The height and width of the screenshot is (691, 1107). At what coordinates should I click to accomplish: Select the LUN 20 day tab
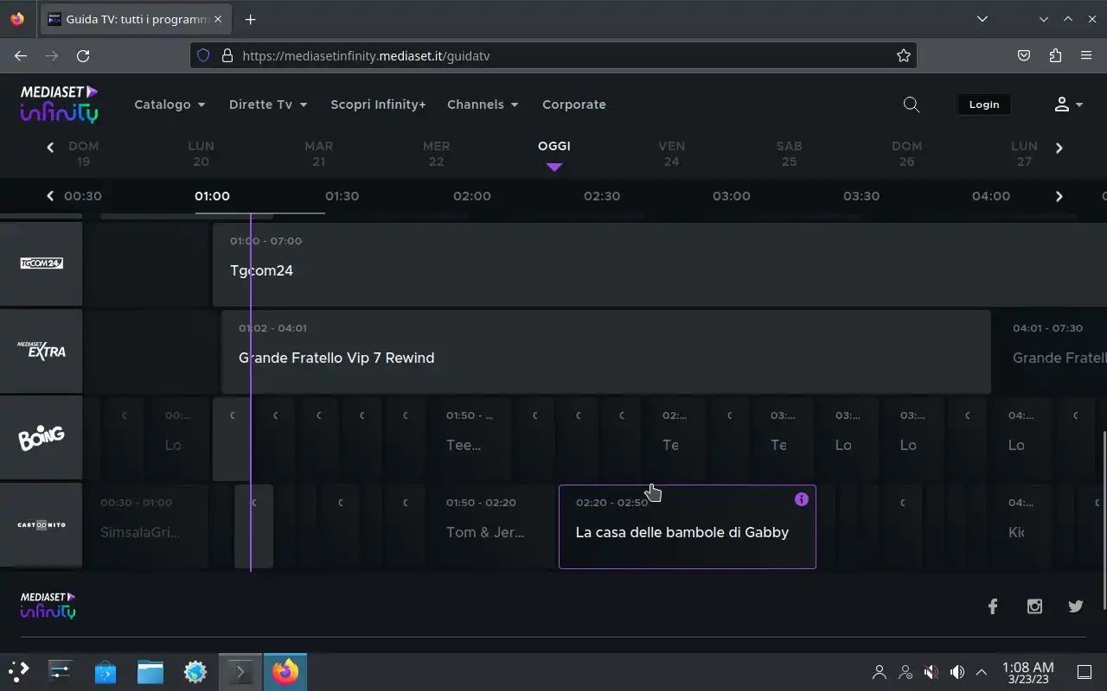coord(201,154)
